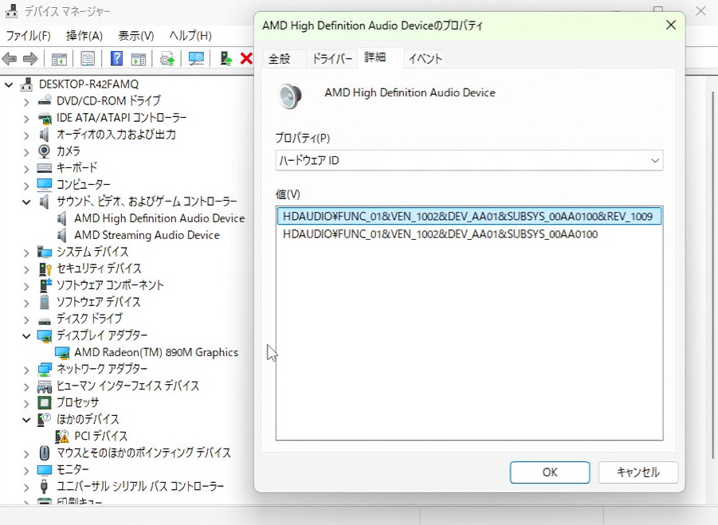This screenshot has width=718, height=525.
Task: Toggle the show/hide console tree toolbar icon
Action: (59, 59)
